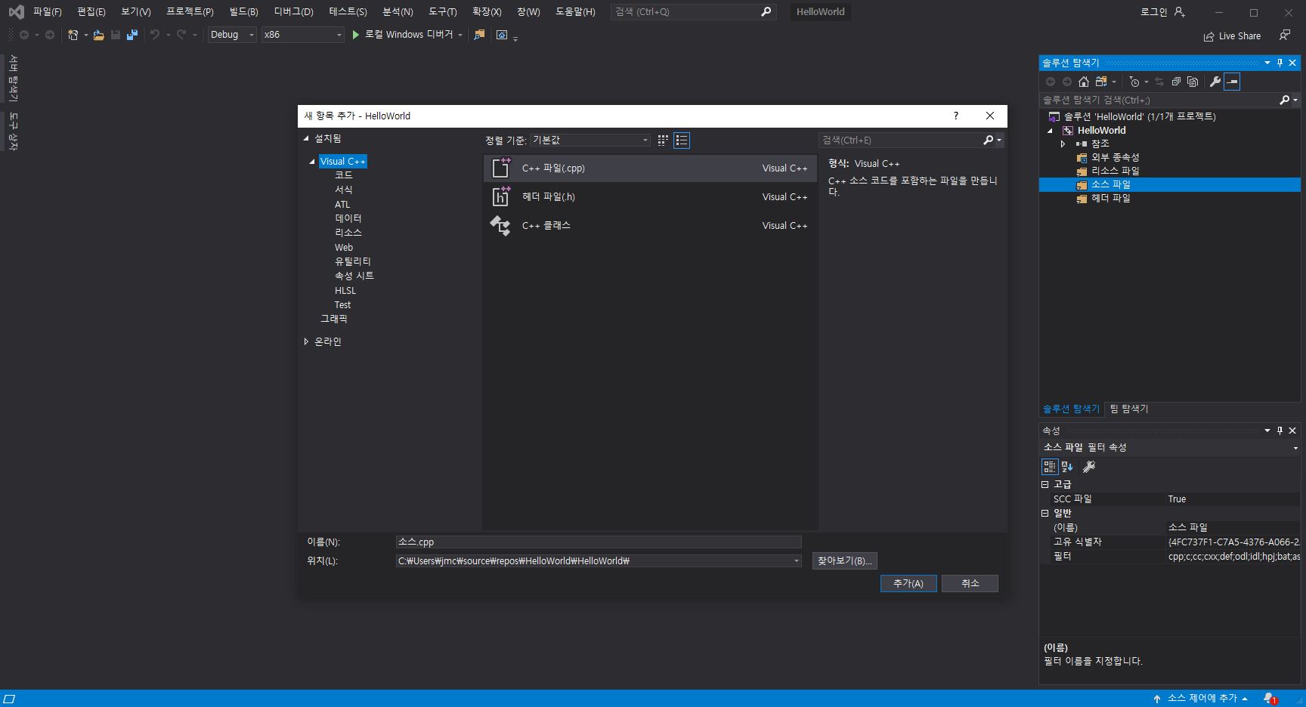This screenshot has height=707, width=1306.
Task: Start the local Windows debugger
Action: (407, 35)
